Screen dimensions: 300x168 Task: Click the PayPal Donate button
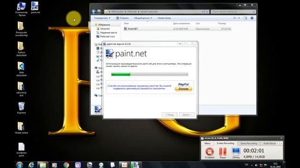(183, 89)
